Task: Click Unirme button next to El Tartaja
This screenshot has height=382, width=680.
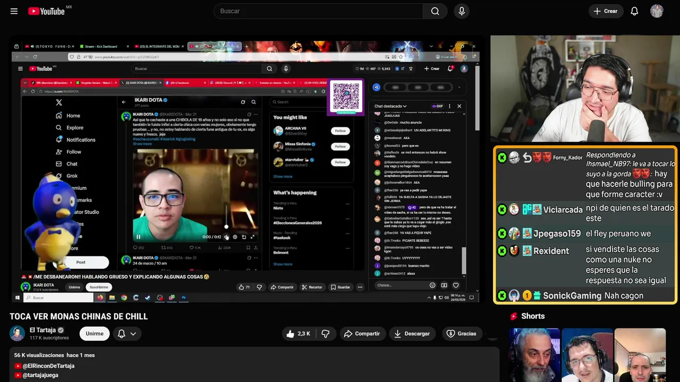Action: [95, 334]
